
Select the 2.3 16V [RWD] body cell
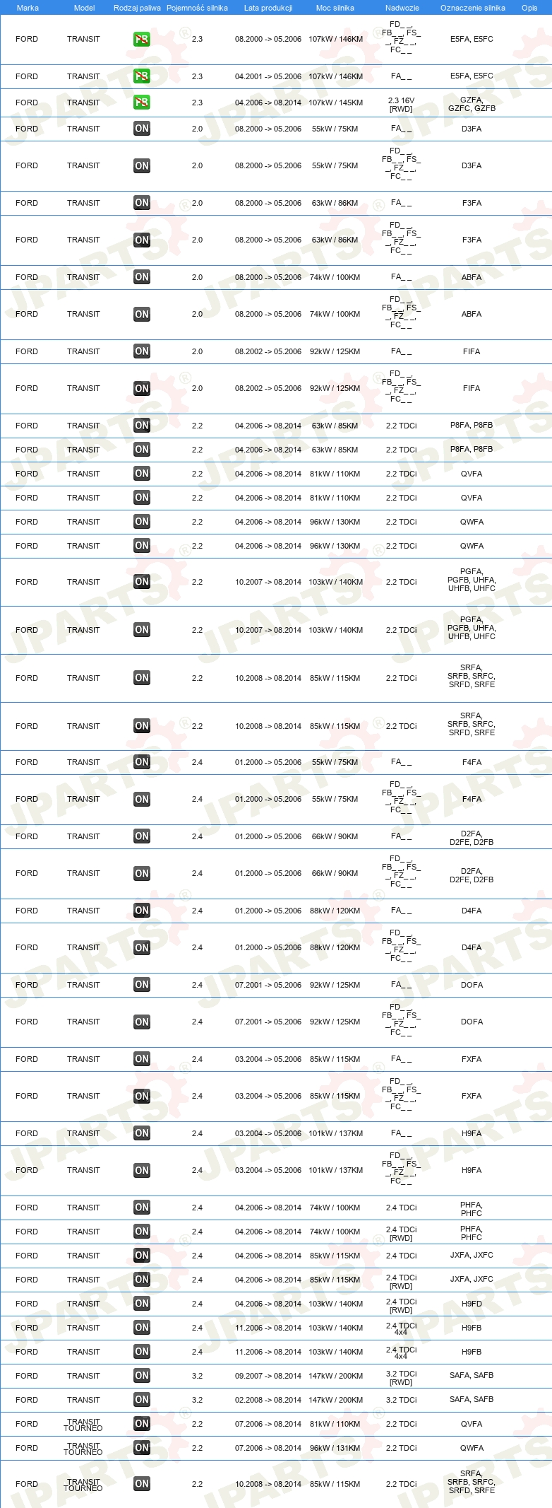pos(402,105)
